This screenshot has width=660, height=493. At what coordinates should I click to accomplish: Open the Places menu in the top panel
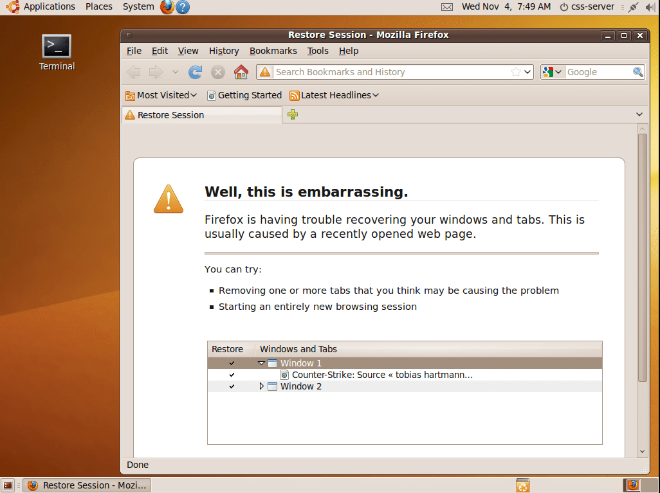coord(99,6)
